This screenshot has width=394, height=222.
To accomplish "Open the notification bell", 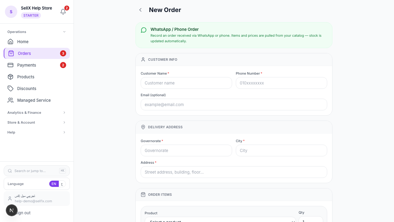I will pos(63,11).
